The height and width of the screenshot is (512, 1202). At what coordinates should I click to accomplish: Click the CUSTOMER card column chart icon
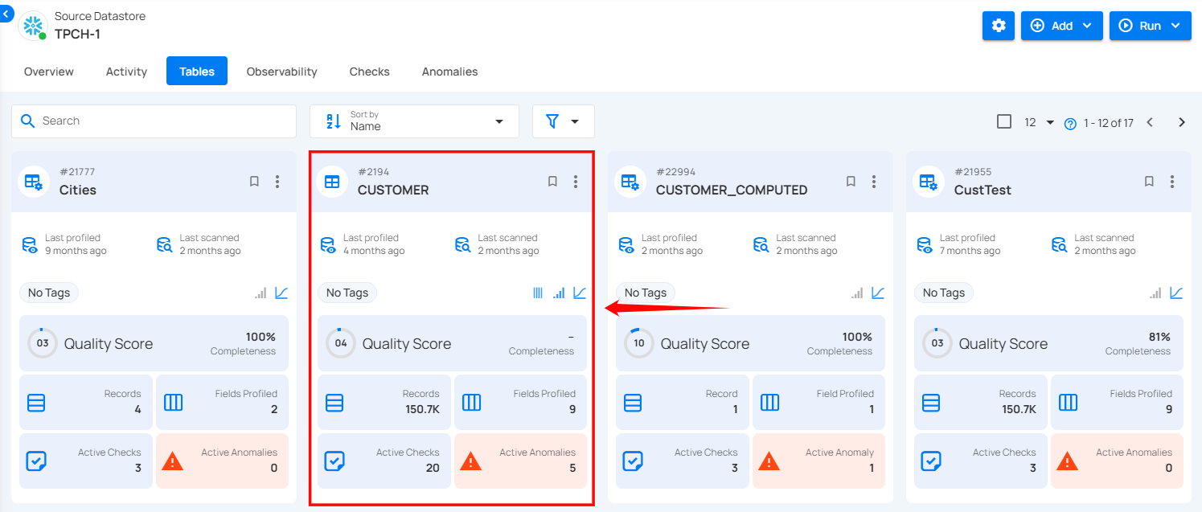pyautogui.click(x=538, y=293)
